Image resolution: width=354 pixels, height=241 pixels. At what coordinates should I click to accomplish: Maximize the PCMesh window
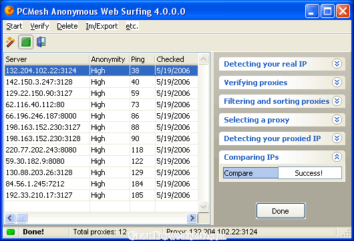pyautogui.click(x=327, y=11)
